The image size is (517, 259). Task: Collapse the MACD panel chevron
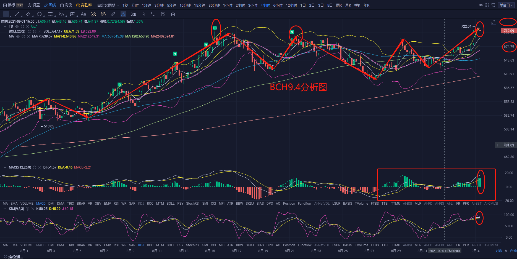[5, 167]
